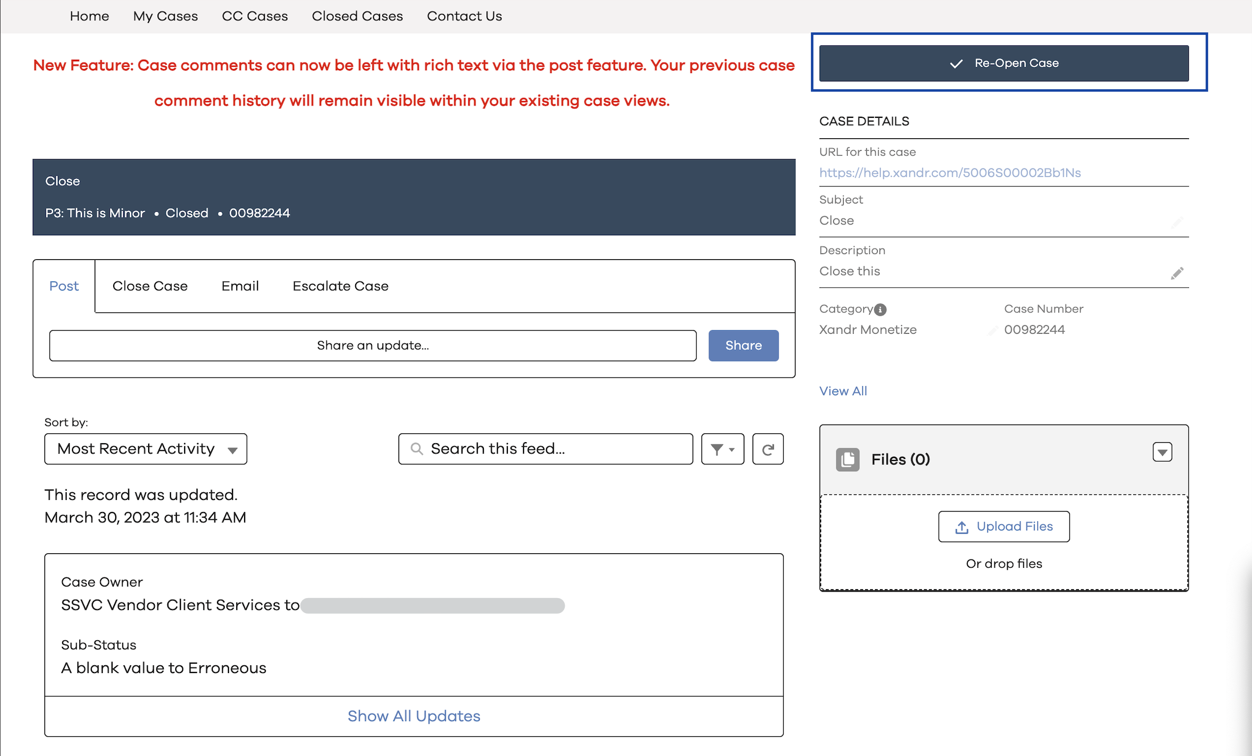Open the Most Recent Activity dropdown
The image size is (1252, 756).
click(x=146, y=448)
